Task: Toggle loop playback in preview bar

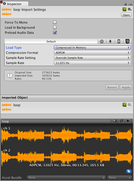Action: [x=122, y=121]
